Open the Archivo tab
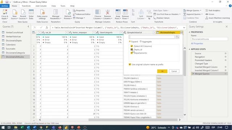 (5, 6)
